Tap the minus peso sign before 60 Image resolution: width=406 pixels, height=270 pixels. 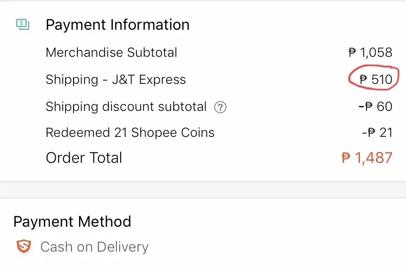coord(366,107)
